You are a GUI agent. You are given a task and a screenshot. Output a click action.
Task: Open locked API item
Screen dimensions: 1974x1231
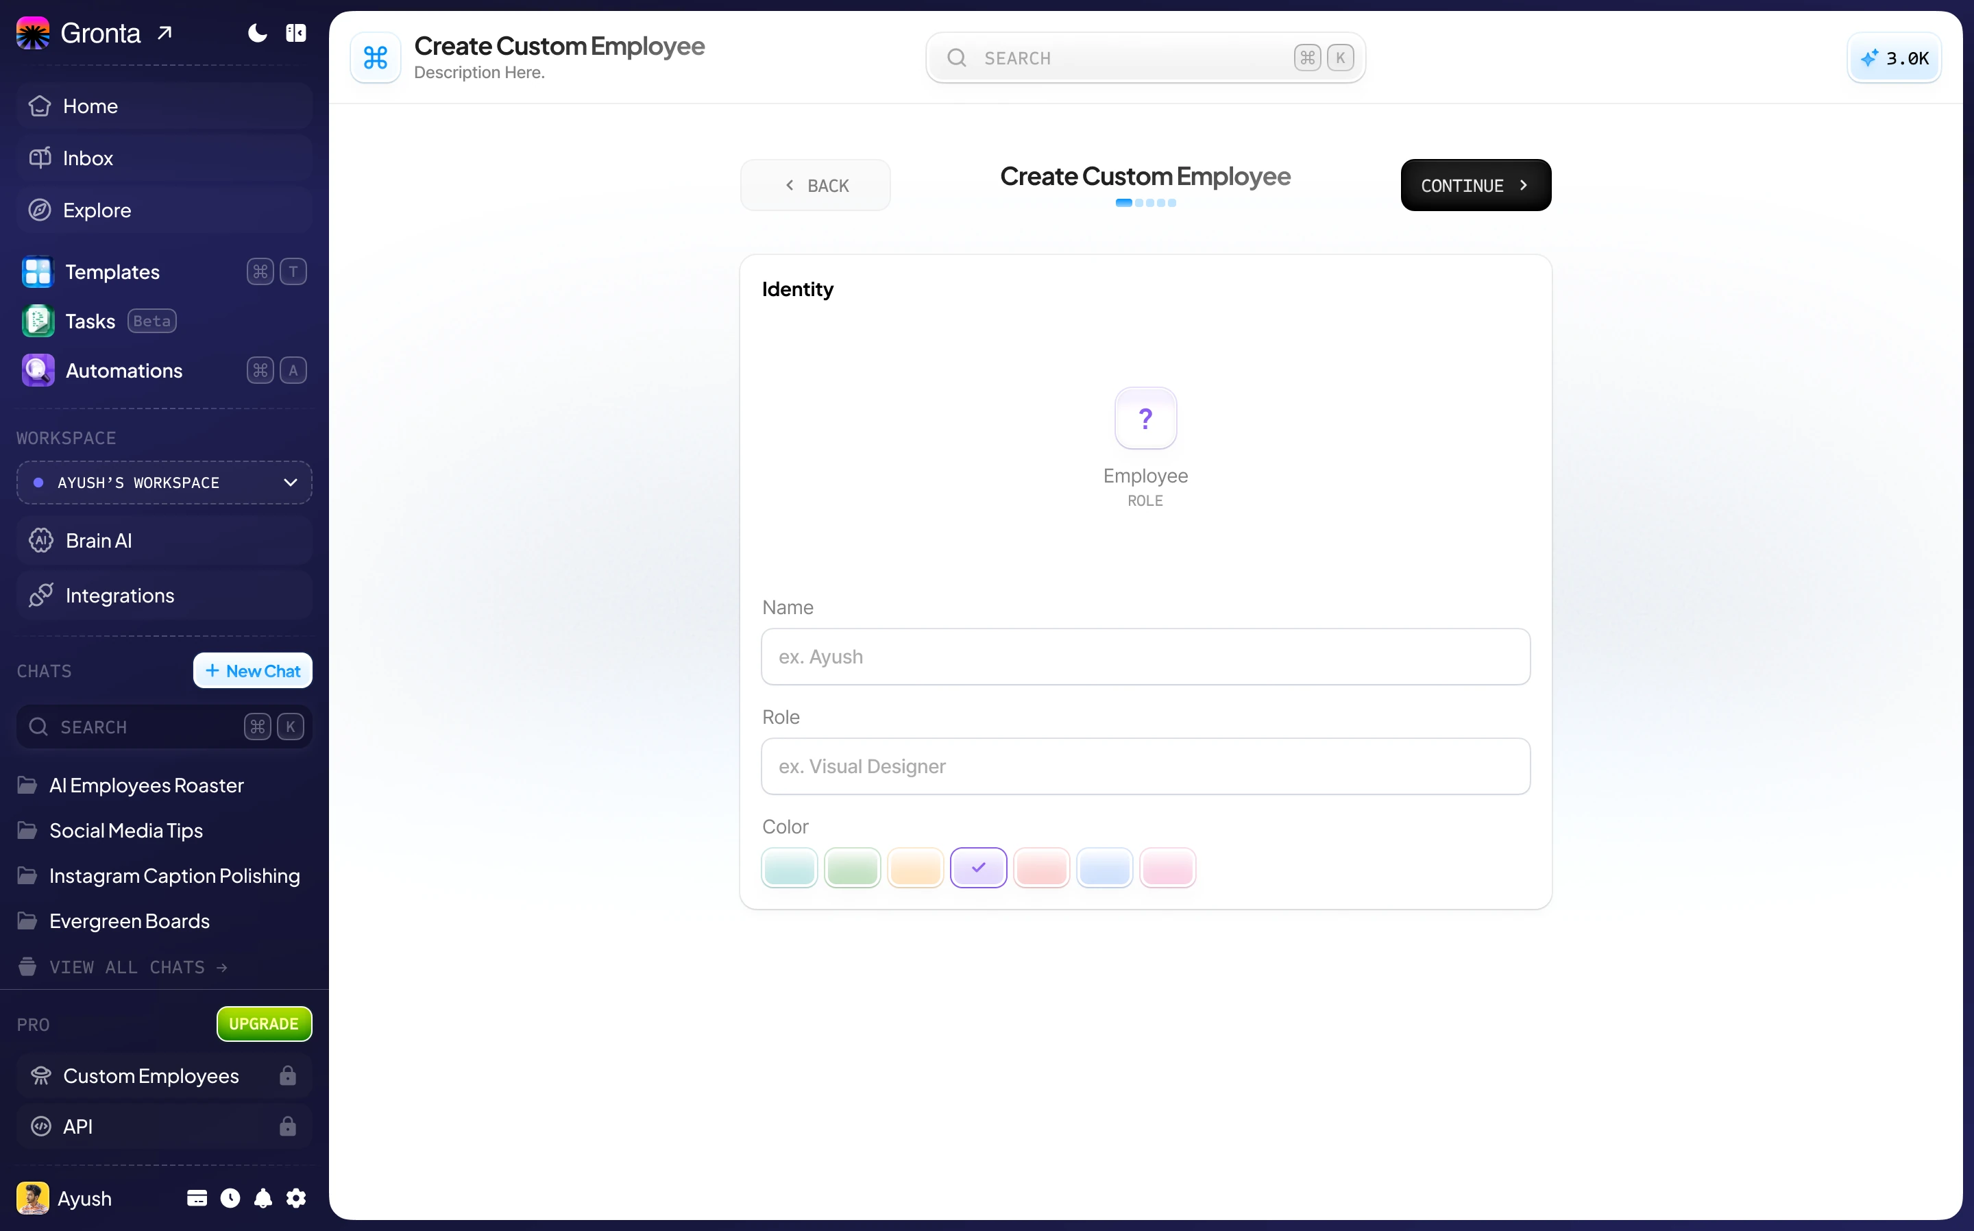tap(164, 1126)
